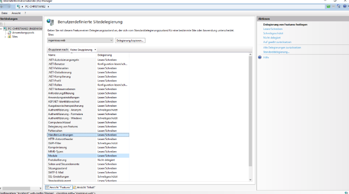This screenshot has height=194, width=349.
Task: Open the ? help menu
Action: click(x=25, y=13)
